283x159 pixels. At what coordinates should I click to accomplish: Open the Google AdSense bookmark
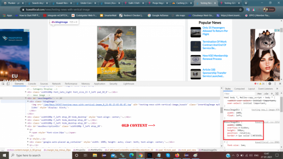[158, 15]
